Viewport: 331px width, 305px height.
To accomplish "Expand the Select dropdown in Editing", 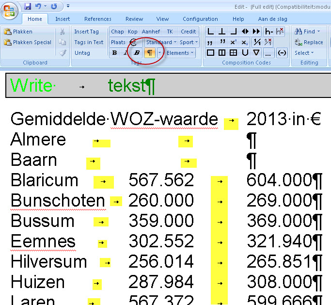I will click(x=304, y=53).
